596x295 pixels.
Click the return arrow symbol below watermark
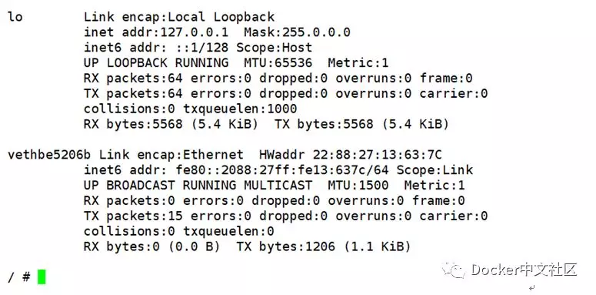pyautogui.click(x=532, y=288)
